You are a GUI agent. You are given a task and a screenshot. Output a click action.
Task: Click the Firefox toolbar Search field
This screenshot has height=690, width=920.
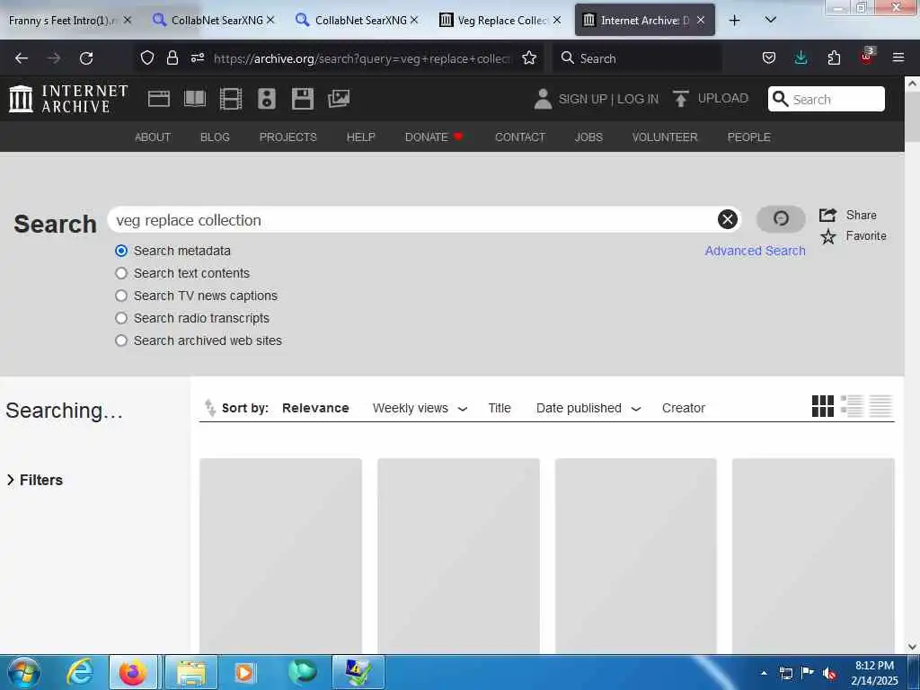point(637,58)
